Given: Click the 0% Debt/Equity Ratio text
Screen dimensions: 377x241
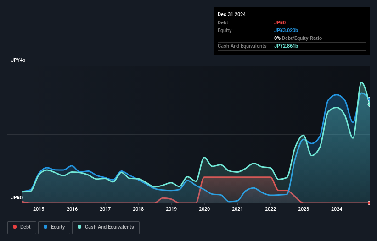Looking at the screenshot, I should point(298,38).
